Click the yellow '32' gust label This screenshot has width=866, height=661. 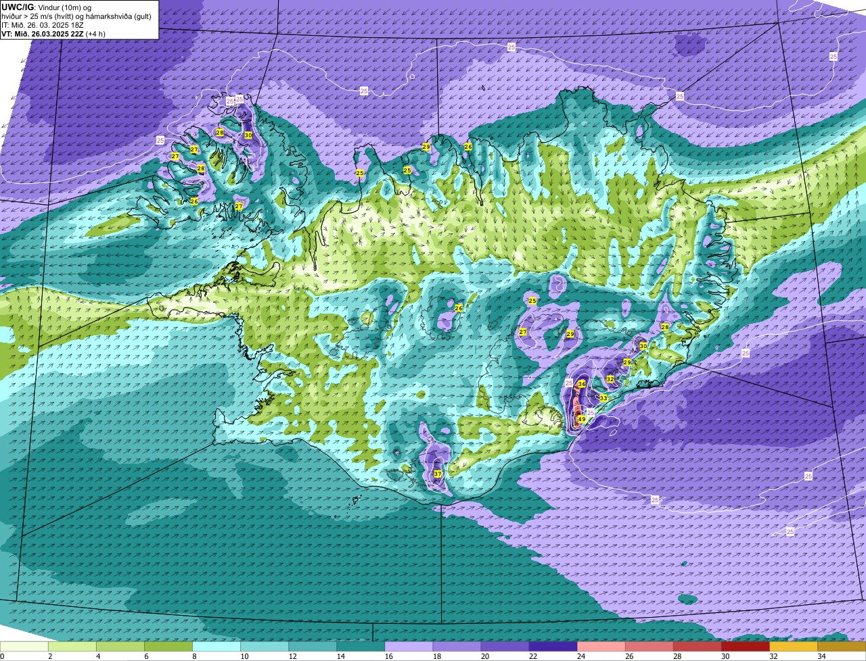tap(610, 379)
